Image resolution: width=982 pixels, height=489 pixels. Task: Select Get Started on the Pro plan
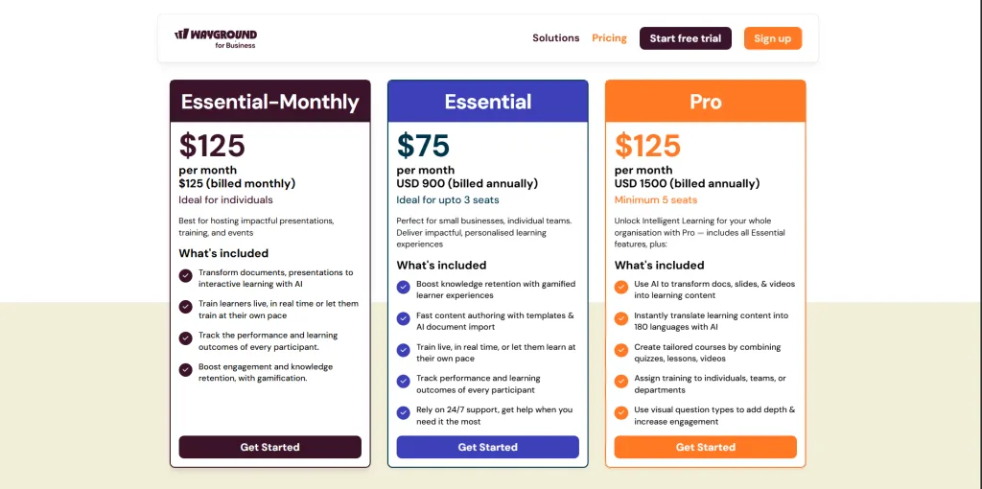(x=705, y=447)
